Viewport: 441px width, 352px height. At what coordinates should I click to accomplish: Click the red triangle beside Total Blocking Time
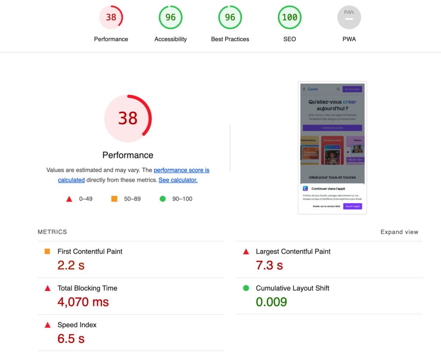[47, 288]
